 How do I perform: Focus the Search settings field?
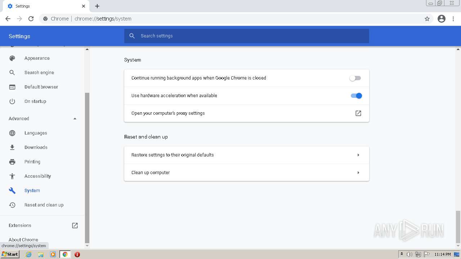(247, 36)
